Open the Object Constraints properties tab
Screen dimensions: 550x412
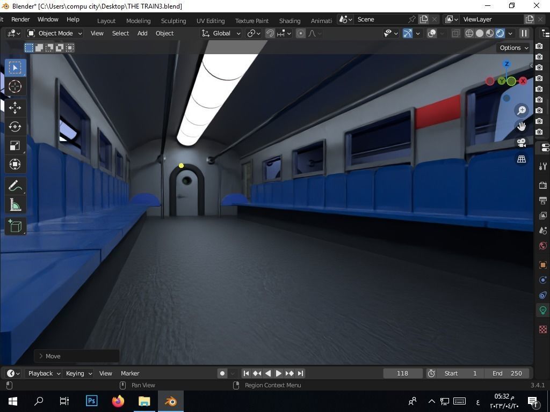click(x=542, y=295)
